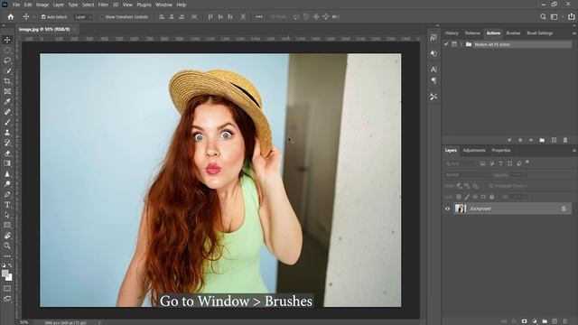
Task: Select the Frame tool
Action: (x=7, y=91)
